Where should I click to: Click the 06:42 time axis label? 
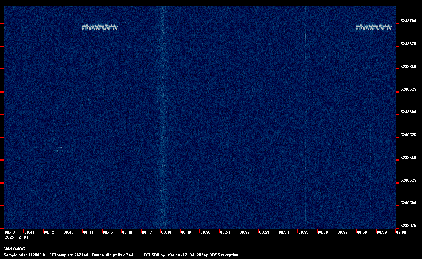click(x=49, y=232)
